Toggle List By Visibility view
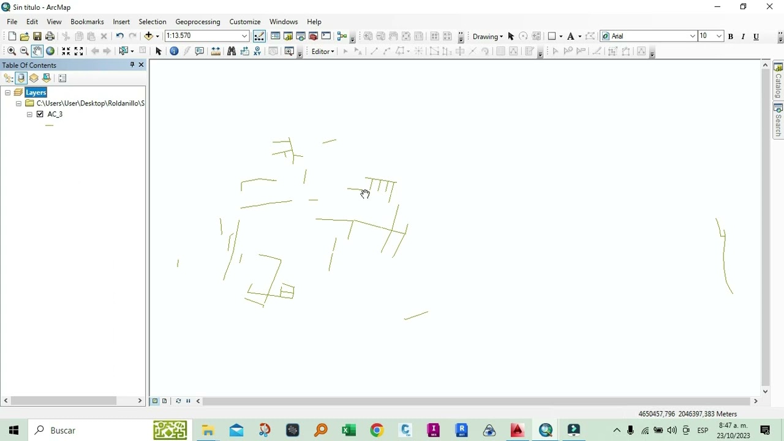 coord(34,78)
